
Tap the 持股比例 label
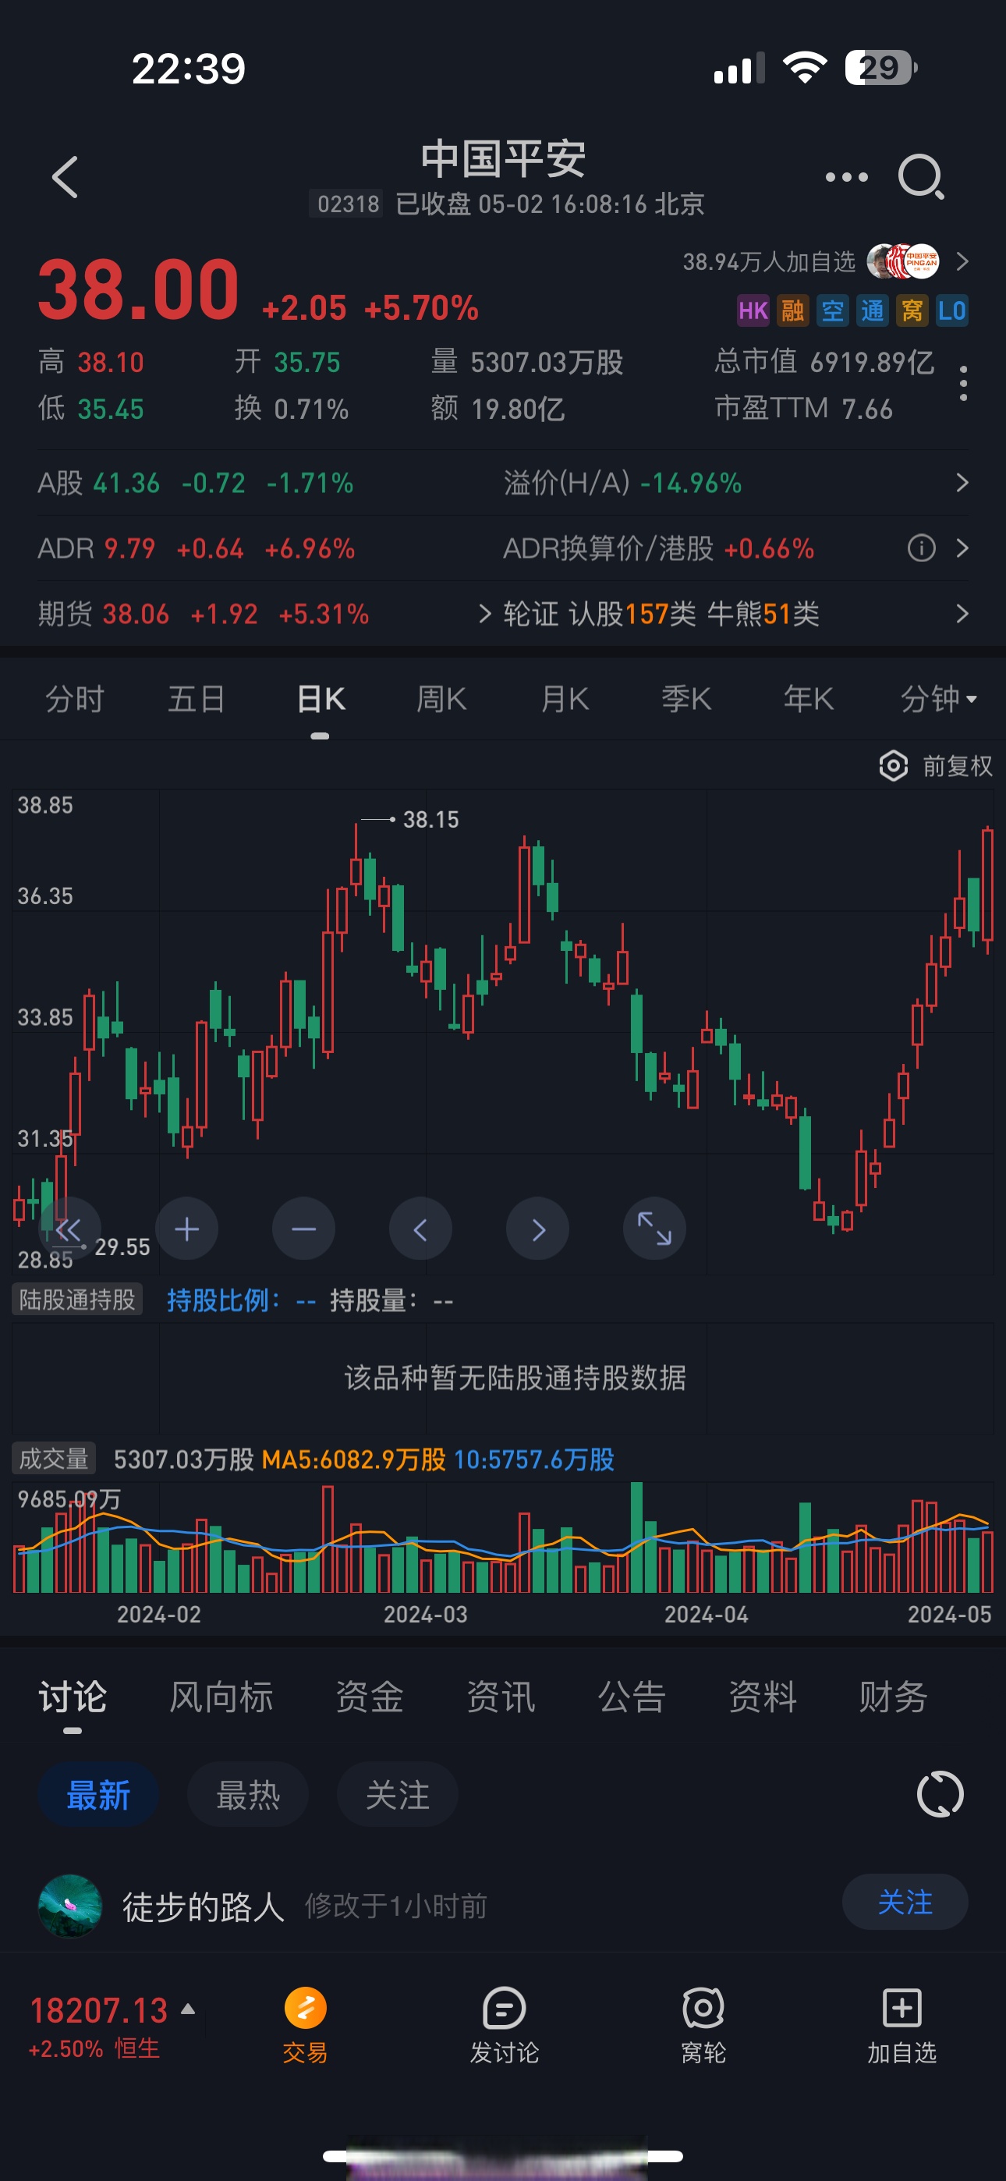coord(224,1299)
